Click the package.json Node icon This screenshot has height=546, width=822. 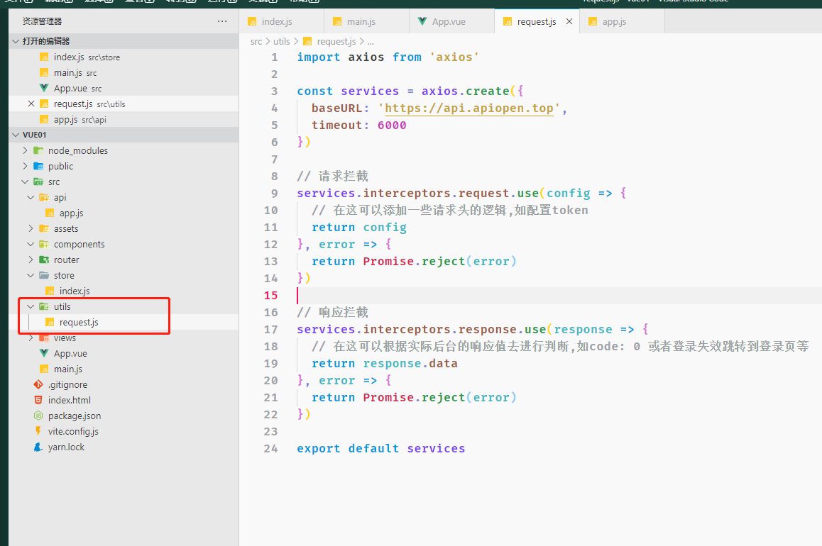[x=38, y=416]
